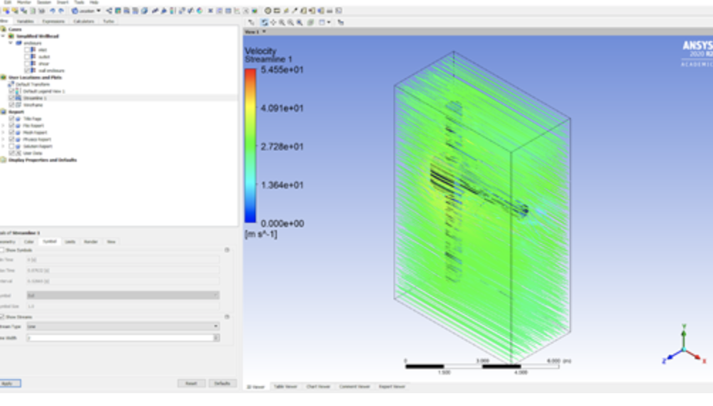Select the Zoom viewer tool
Screen dimensions: 713x406
point(282,22)
